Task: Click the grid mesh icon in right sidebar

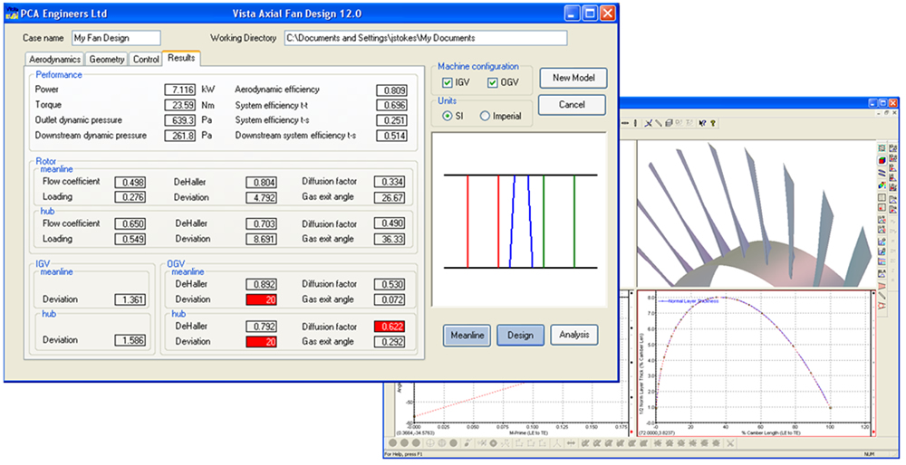Action: tap(882, 148)
